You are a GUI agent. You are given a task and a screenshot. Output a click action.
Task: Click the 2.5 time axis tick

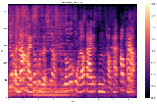[83, 100]
